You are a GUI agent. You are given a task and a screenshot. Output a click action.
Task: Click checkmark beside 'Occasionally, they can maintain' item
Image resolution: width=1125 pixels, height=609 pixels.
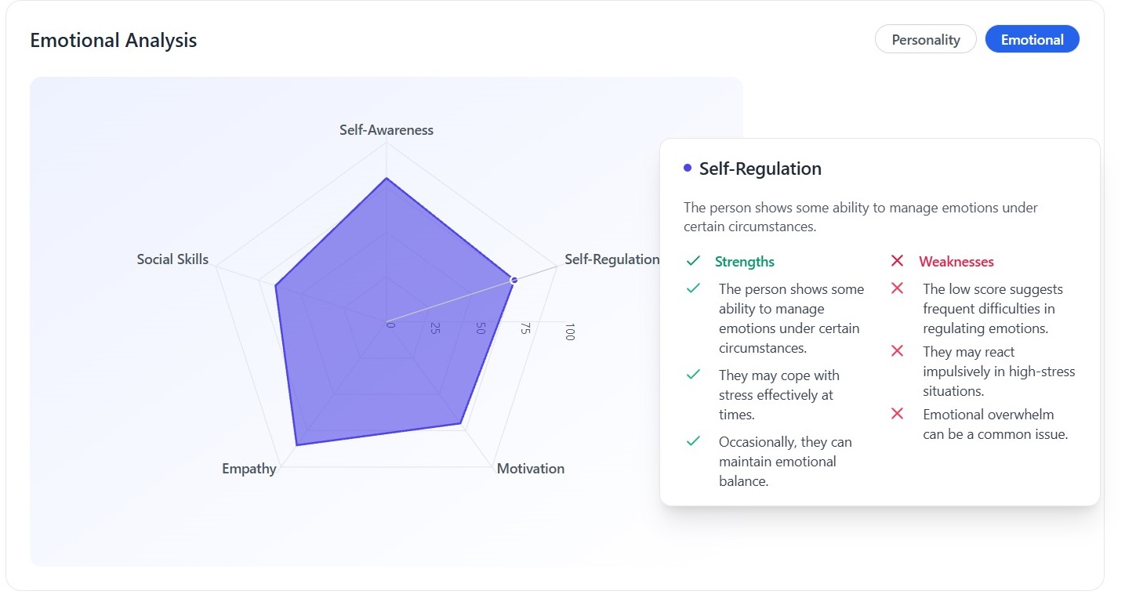[x=693, y=441]
